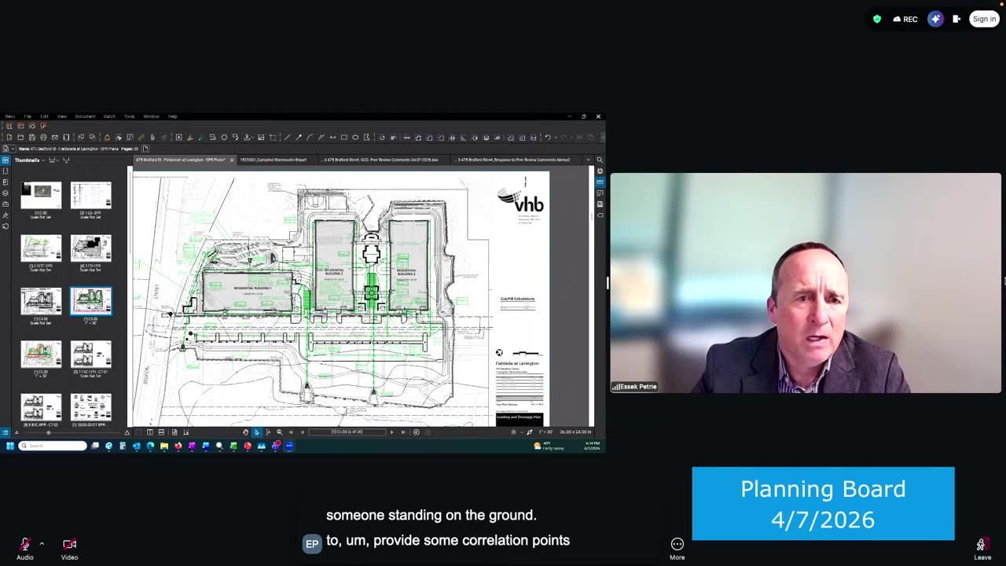Close the 475 Bedford St SPR Plans tab
The image size is (1006, 566).
point(232,160)
